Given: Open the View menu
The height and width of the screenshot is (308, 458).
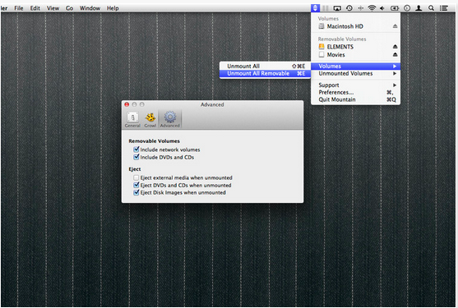Looking at the screenshot, I should pyautogui.click(x=53, y=8).
